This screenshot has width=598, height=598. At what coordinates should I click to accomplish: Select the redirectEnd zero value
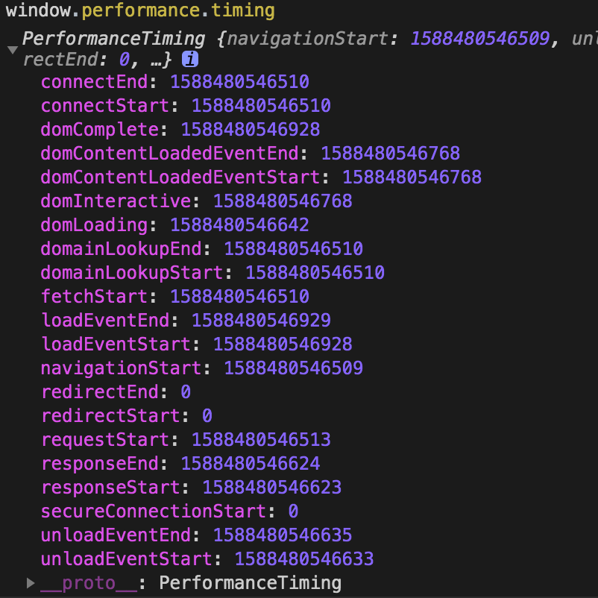pyautogui.click(x=186, y=392)
